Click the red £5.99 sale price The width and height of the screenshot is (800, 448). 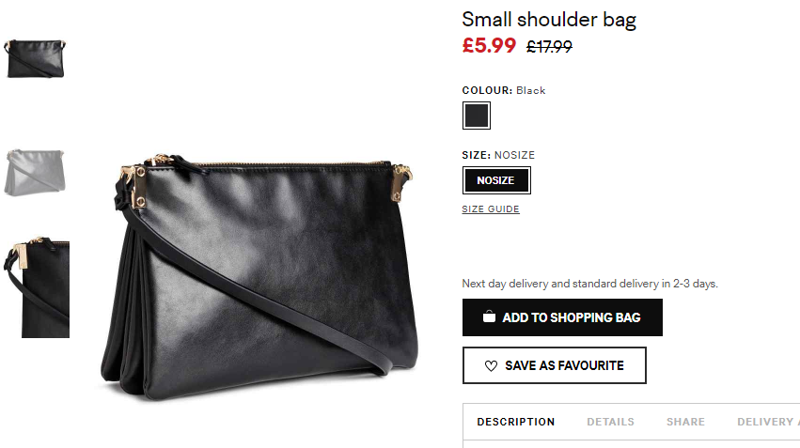click(489, 45)
